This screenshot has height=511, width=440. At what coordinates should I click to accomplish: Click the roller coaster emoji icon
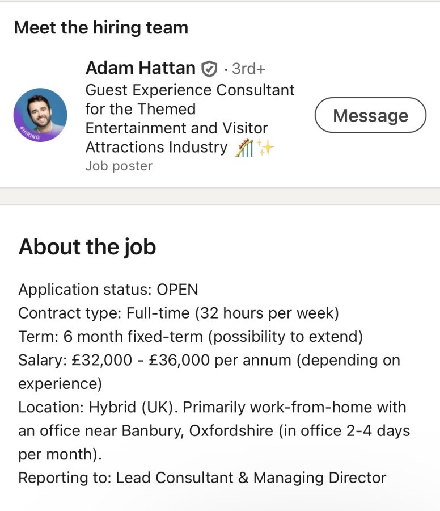coord(244,147)
